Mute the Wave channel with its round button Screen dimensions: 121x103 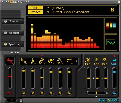coord(24,93)
